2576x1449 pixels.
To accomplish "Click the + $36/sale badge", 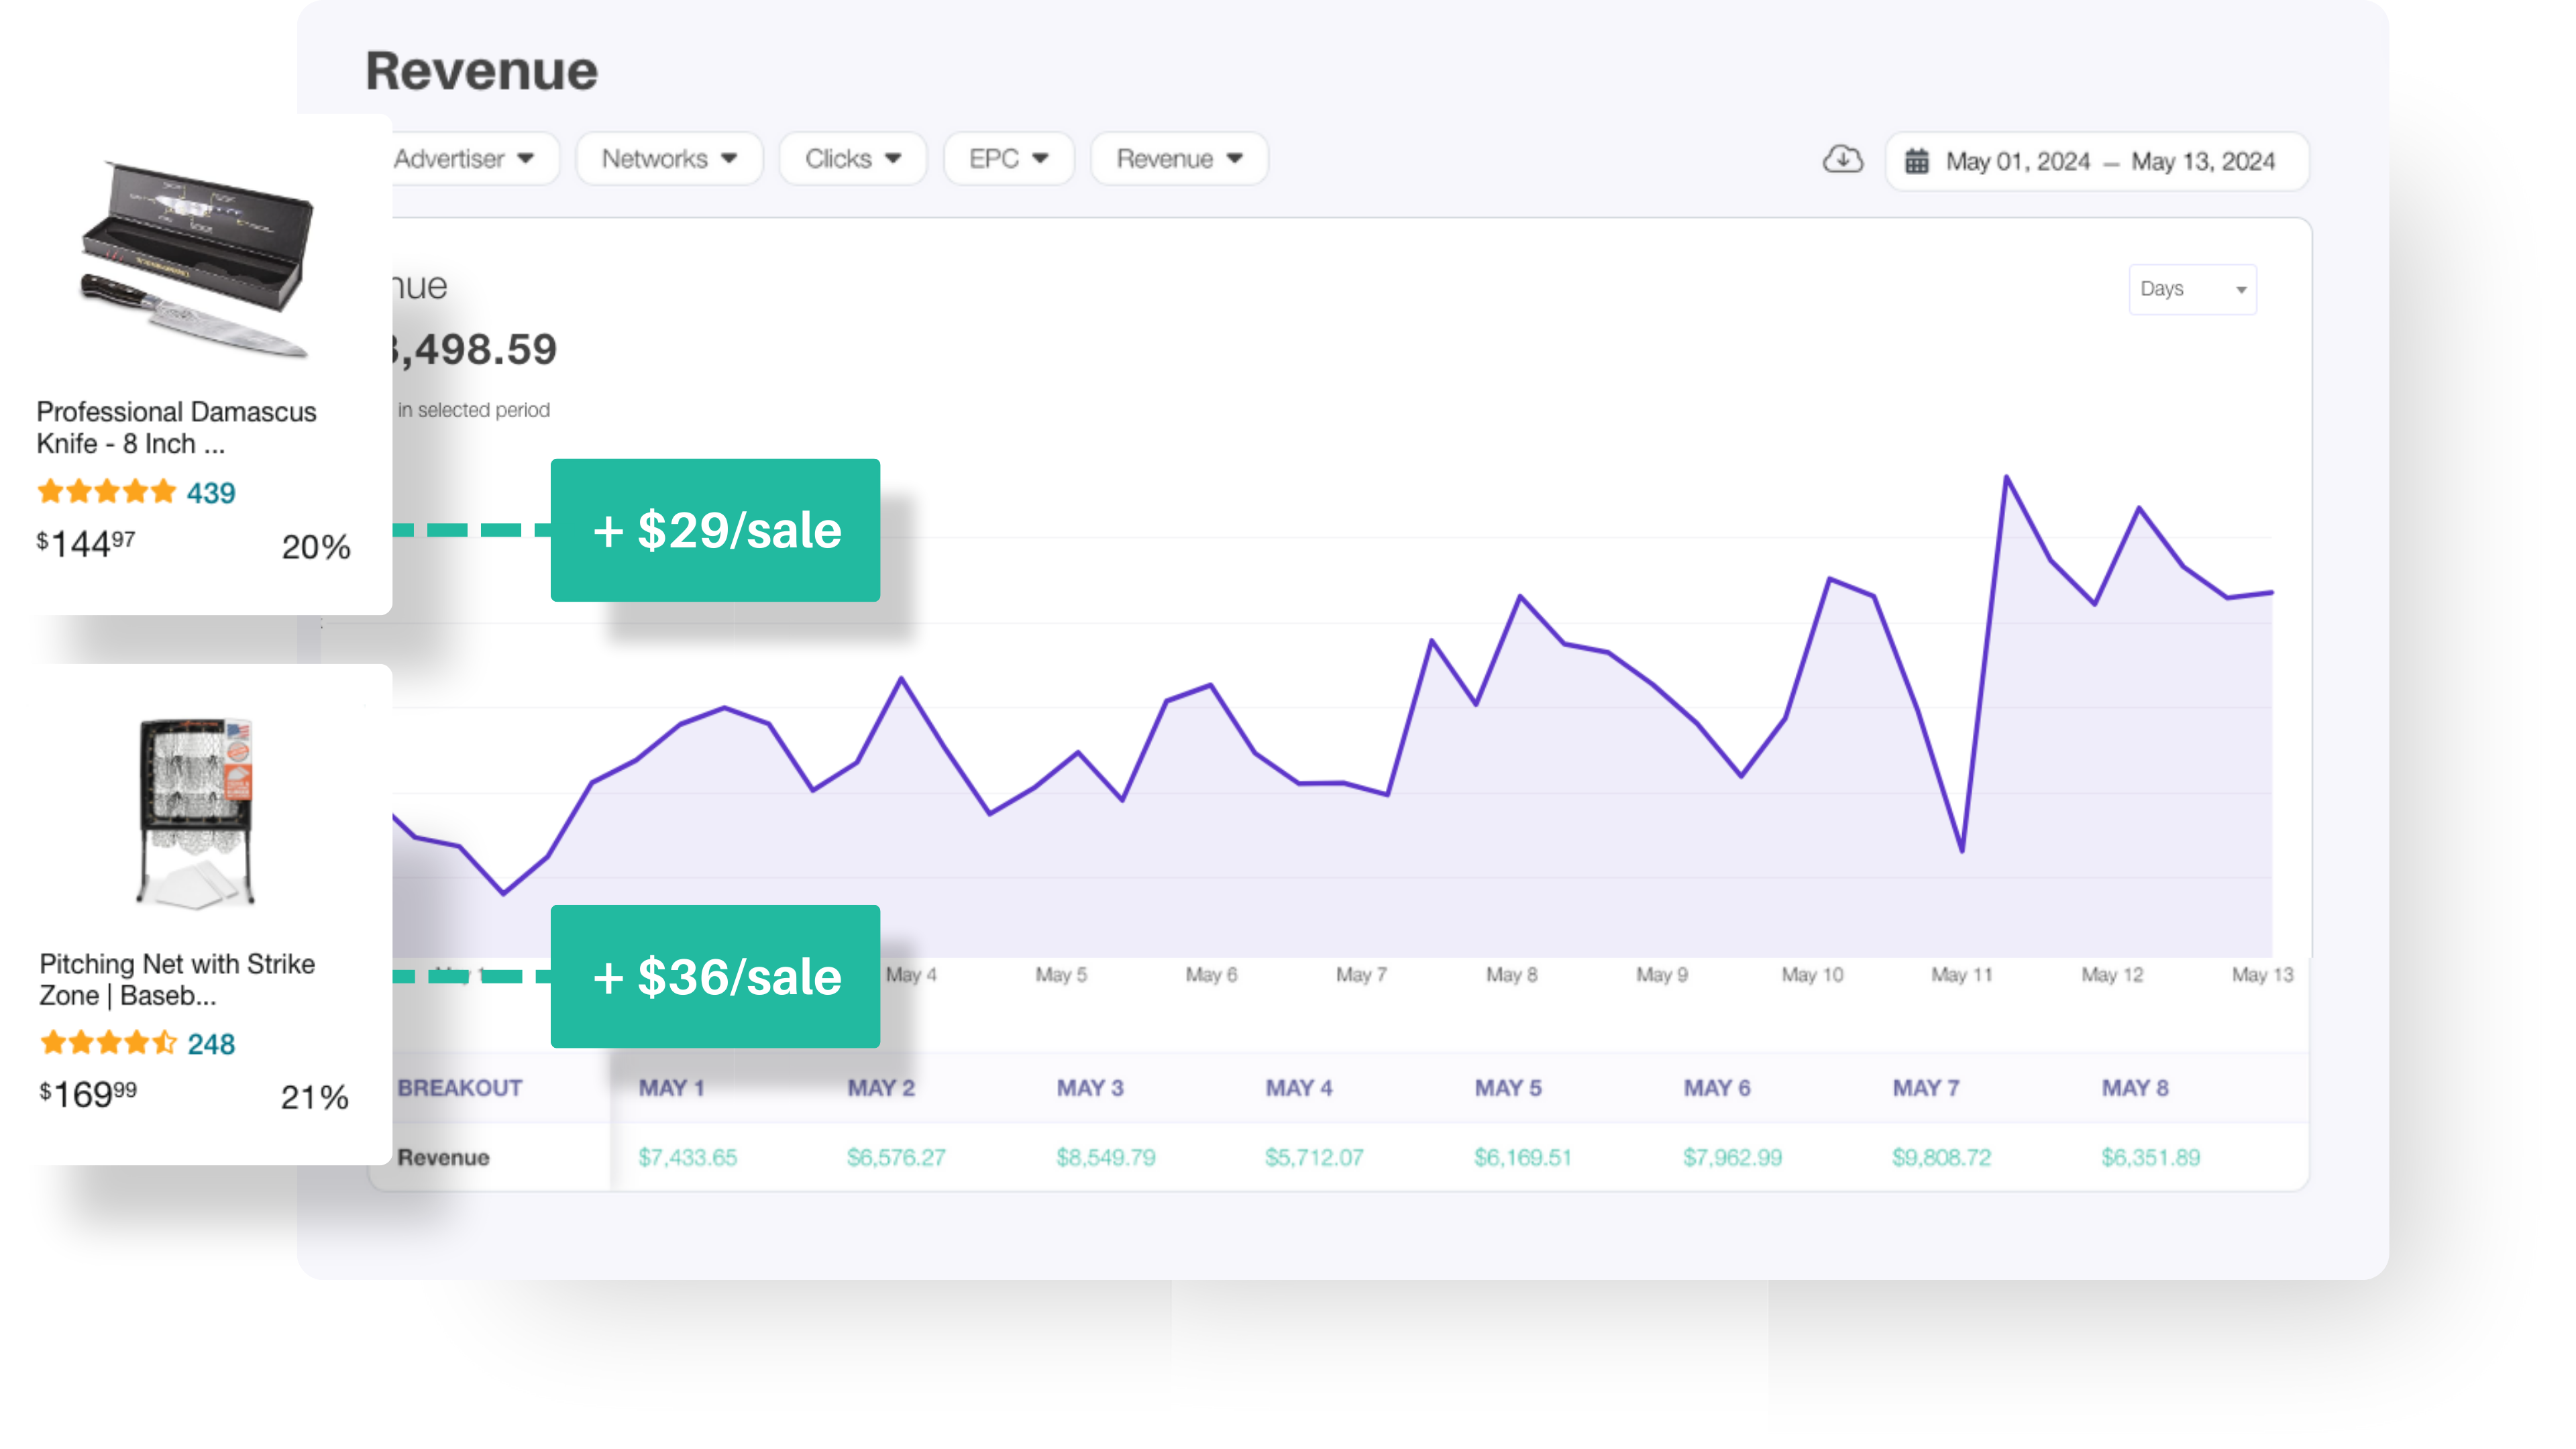I will [715, 977].
